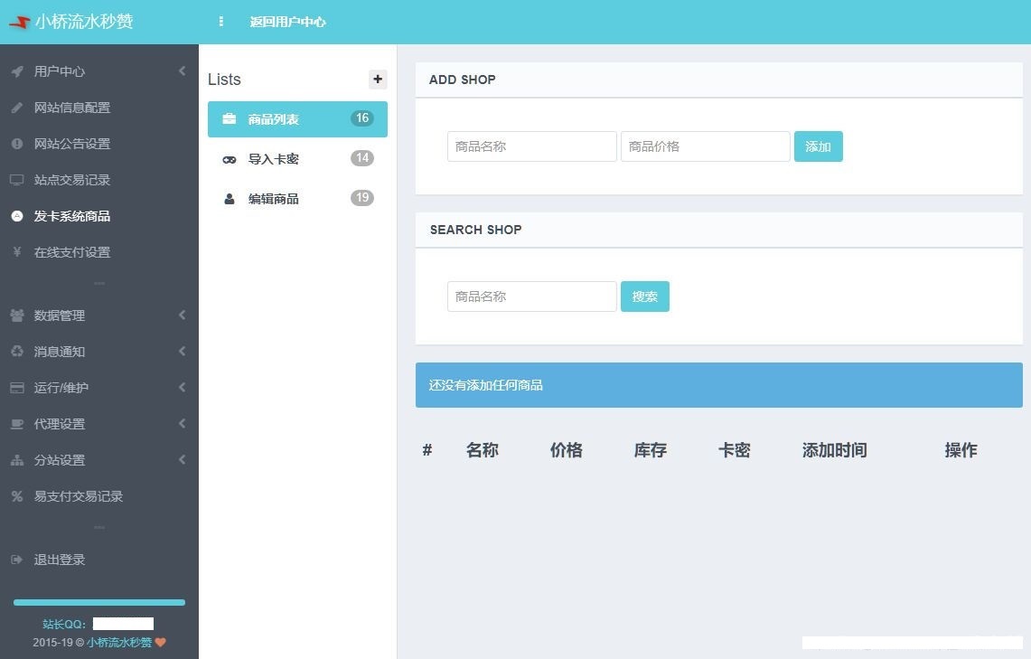This screenshot has width=1031, height=659.
Task: Expand the 代理设置 menu chevron
Action: pos(182,424)
